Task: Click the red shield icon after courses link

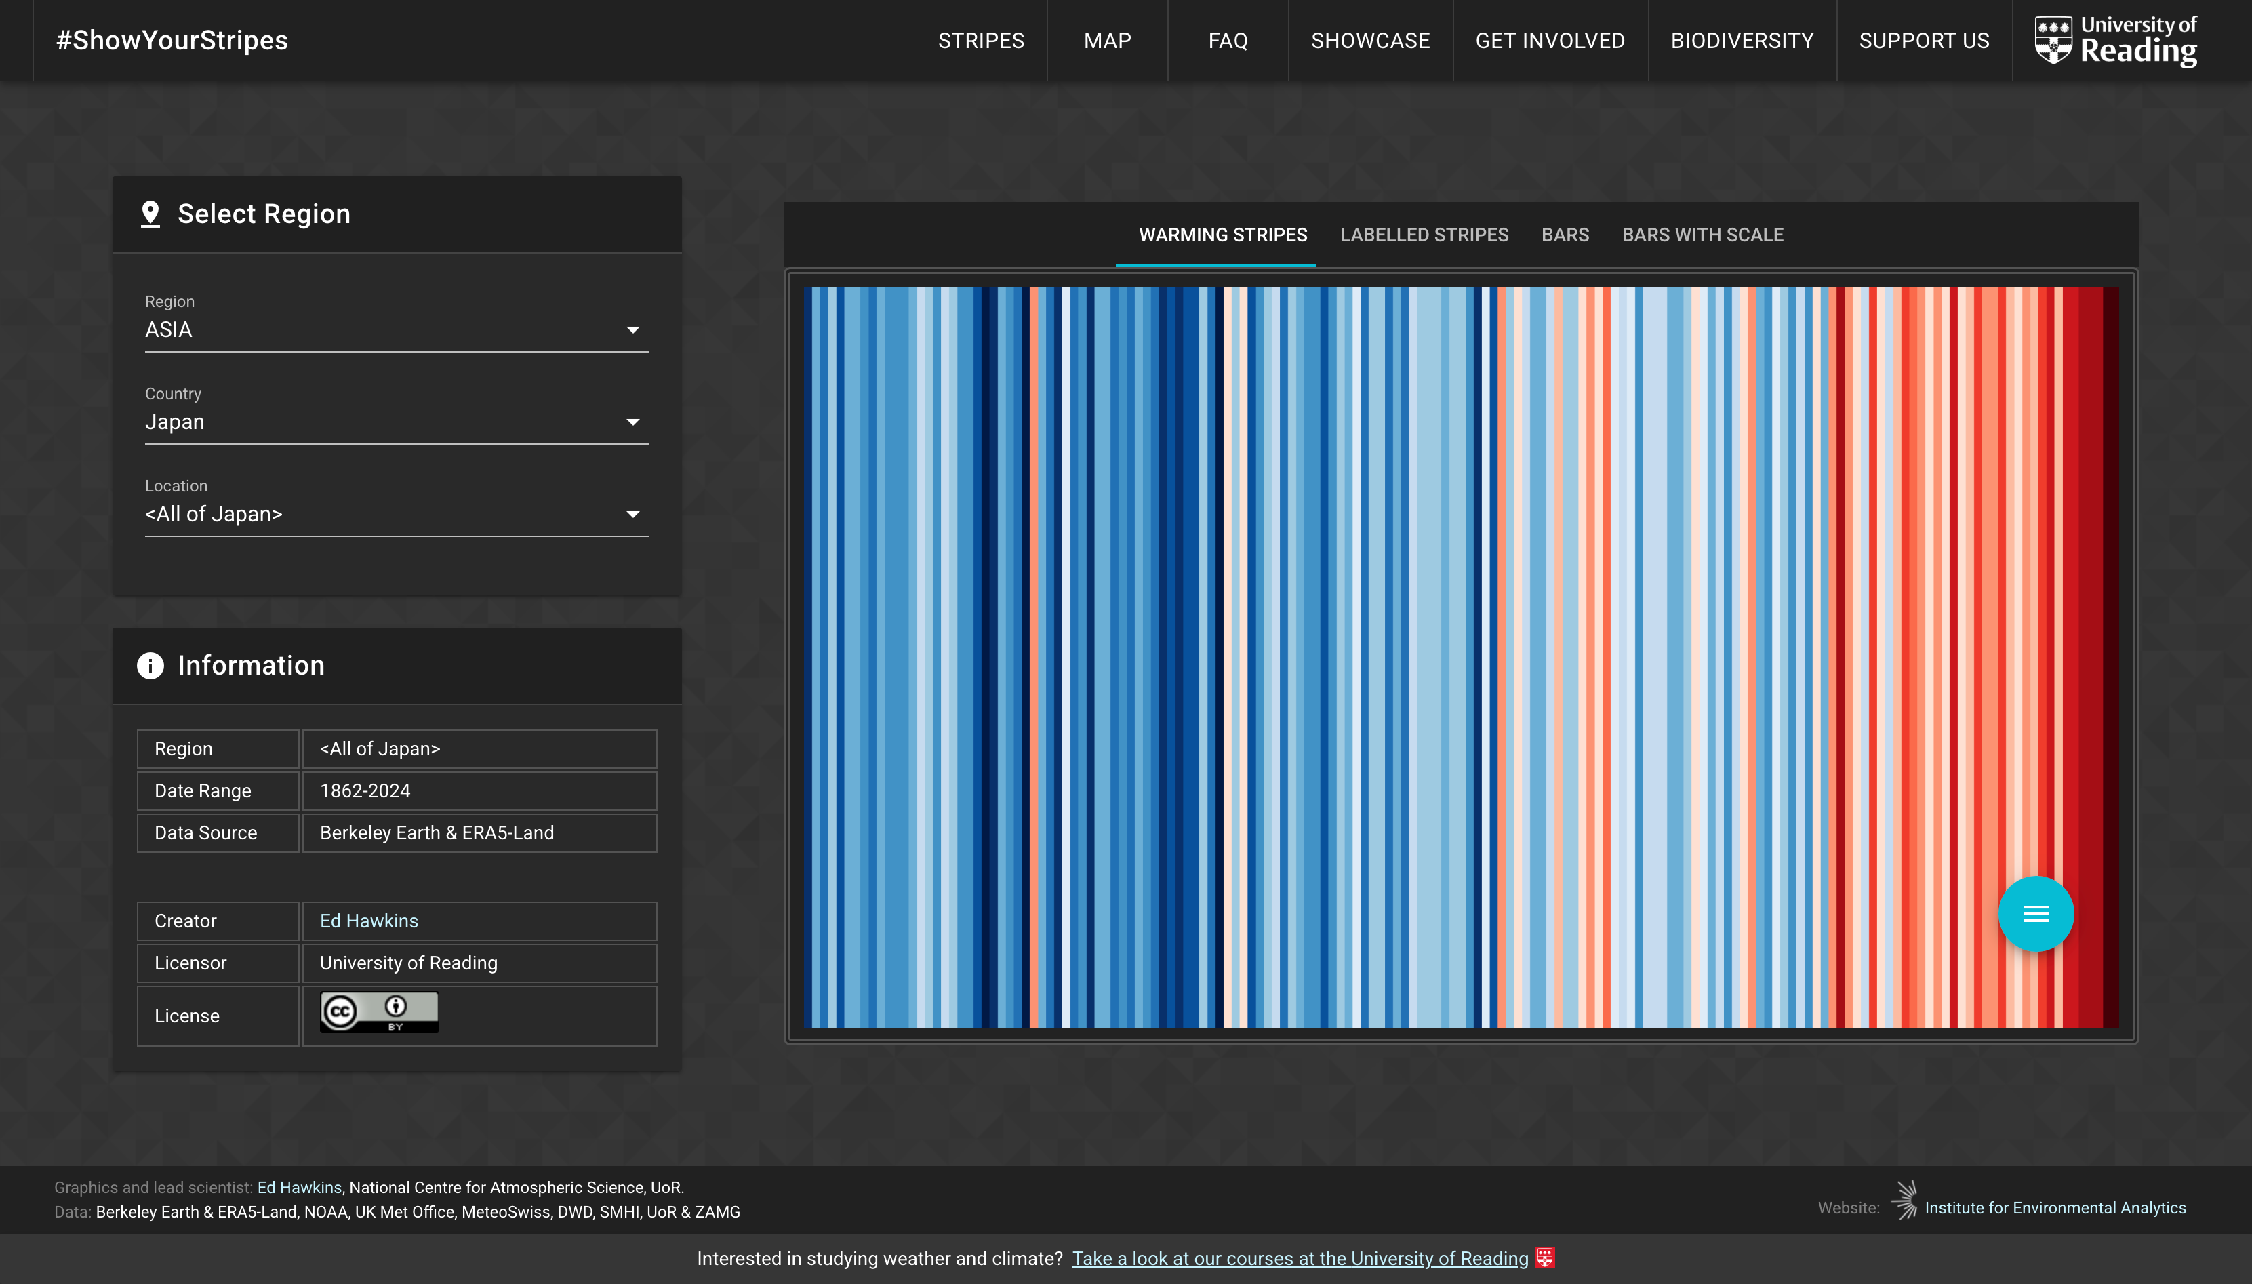Action: point(1545,1258)
